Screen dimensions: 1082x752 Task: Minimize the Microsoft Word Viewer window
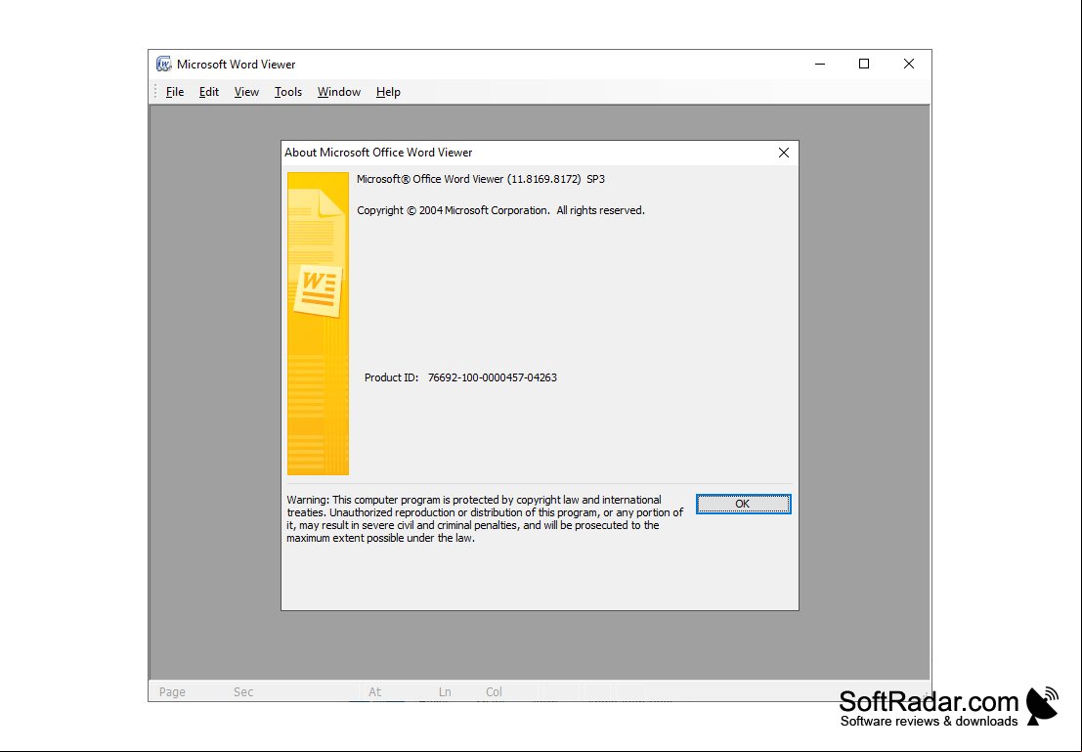[820, 65]
